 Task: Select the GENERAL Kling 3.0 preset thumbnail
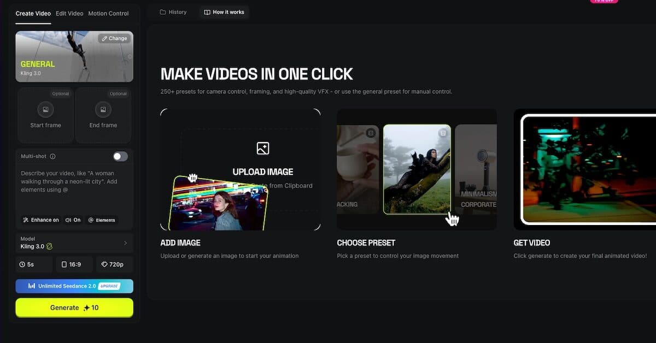click(74, 56)
